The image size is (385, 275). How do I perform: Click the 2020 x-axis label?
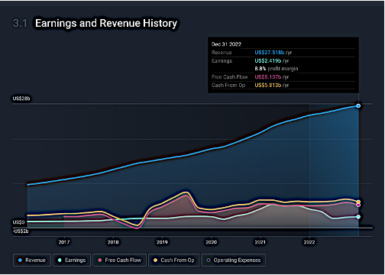pyautogui.click(x=211, y=242)
